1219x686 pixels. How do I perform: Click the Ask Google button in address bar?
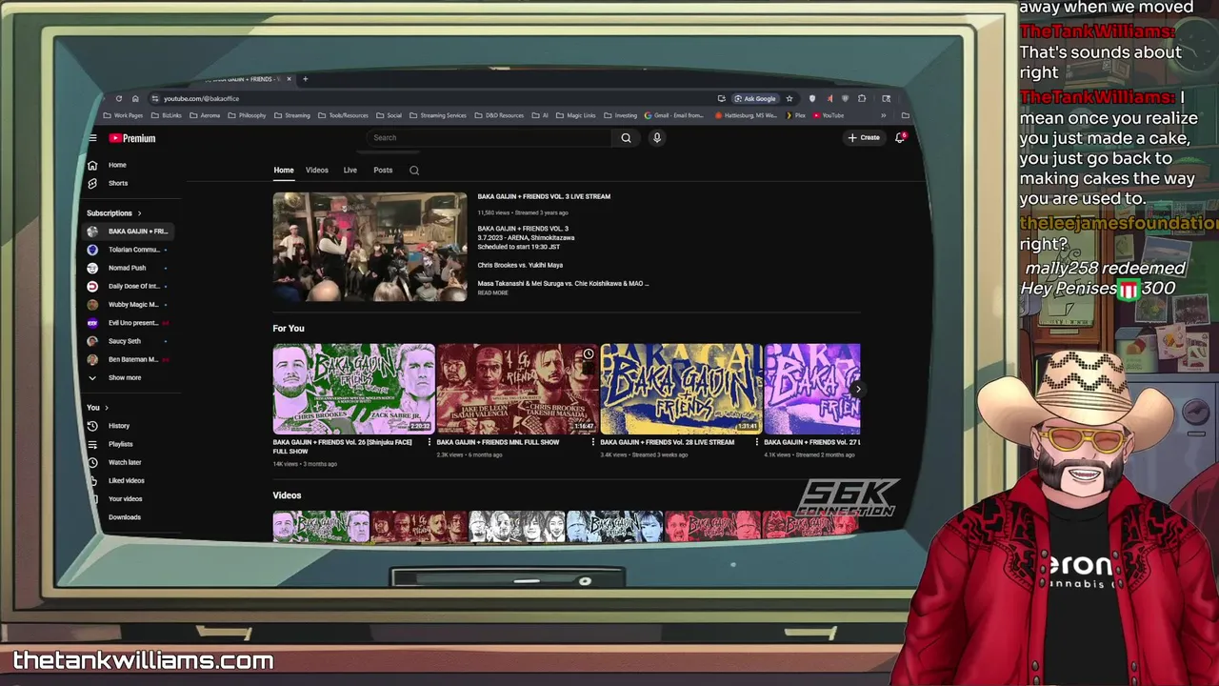(755, 98)
